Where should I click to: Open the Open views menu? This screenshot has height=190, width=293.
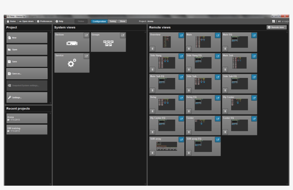pos(26,21)
